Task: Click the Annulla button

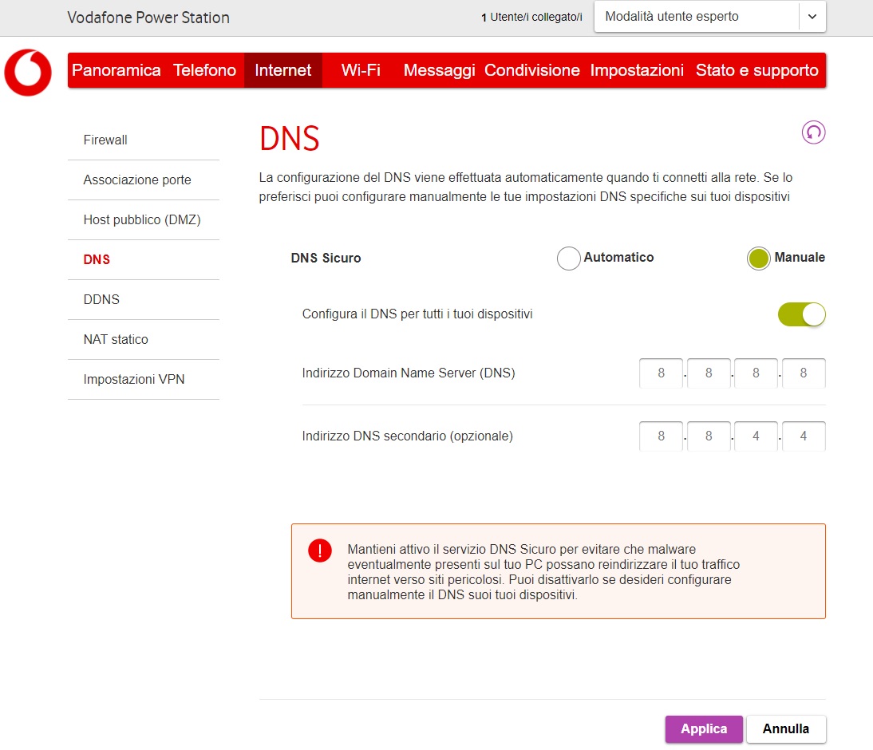Action: (x=785, y=728)
